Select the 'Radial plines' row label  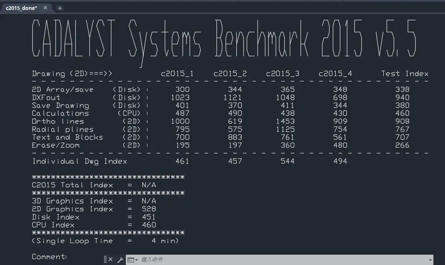[x=63, y=129]
